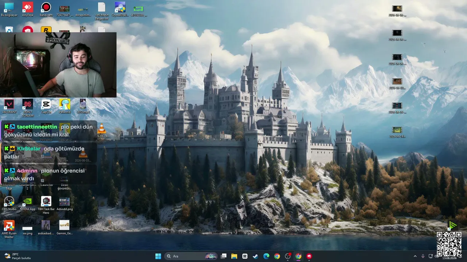Select the Bu bilgisayar desktop shortcut
Image resolution: width=467 pixels, height=262 pixels.
9,9
